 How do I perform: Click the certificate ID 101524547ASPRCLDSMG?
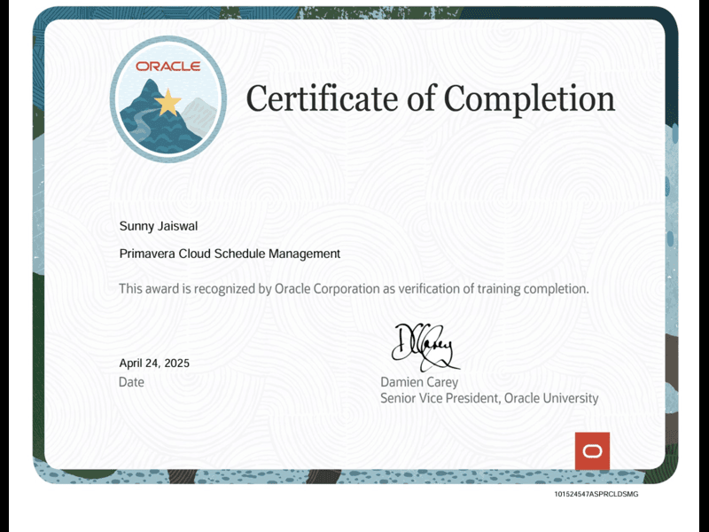pyautogui.click(x=596, y=494)
